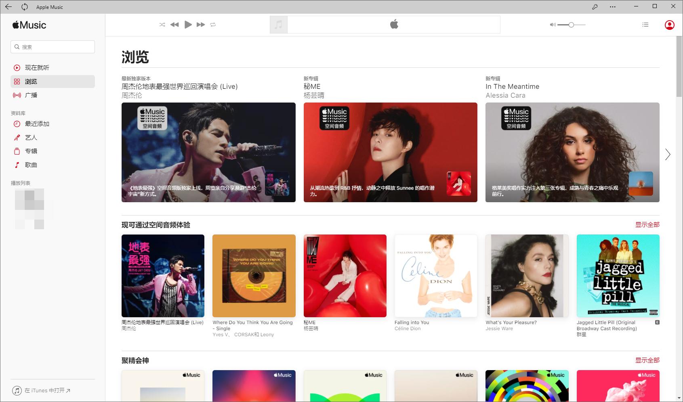Open the 广播 radio section
Viewport: 683px width, 402px height.
53,95
